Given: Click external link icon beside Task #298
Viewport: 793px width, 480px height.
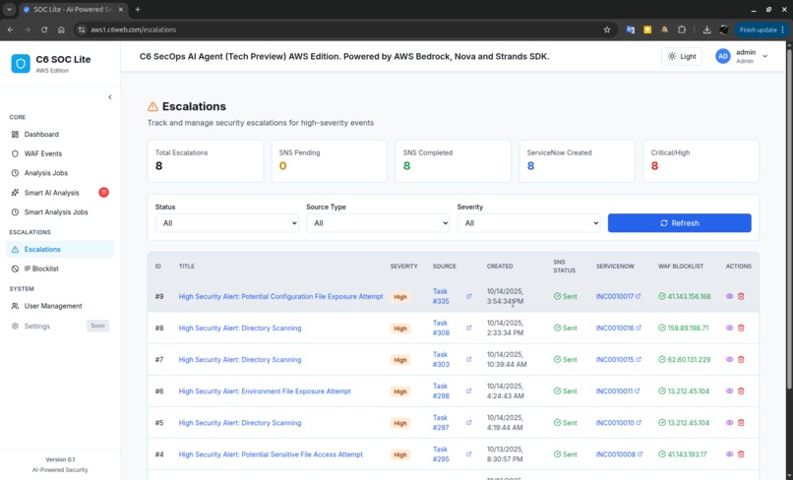Looking at the screenshot, I should click(469, 390).
